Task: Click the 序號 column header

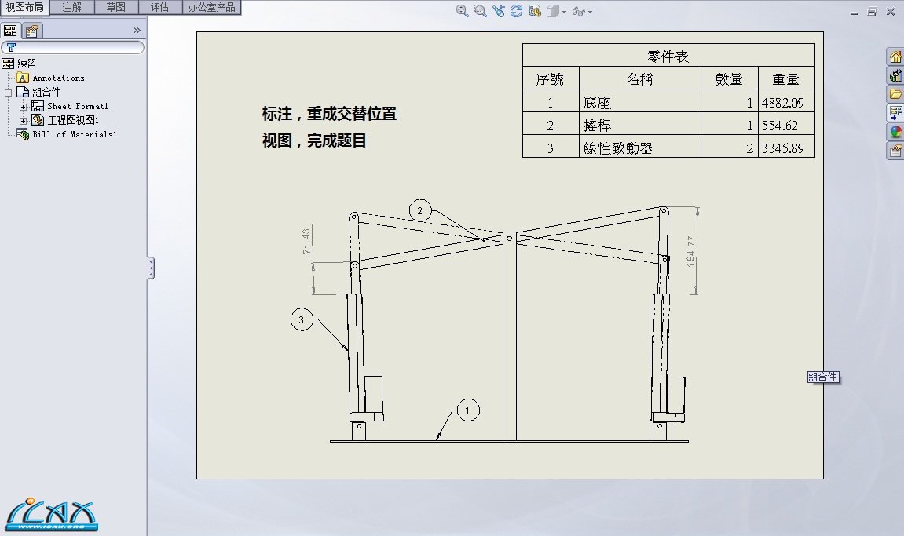Action: tap(550, 78)
